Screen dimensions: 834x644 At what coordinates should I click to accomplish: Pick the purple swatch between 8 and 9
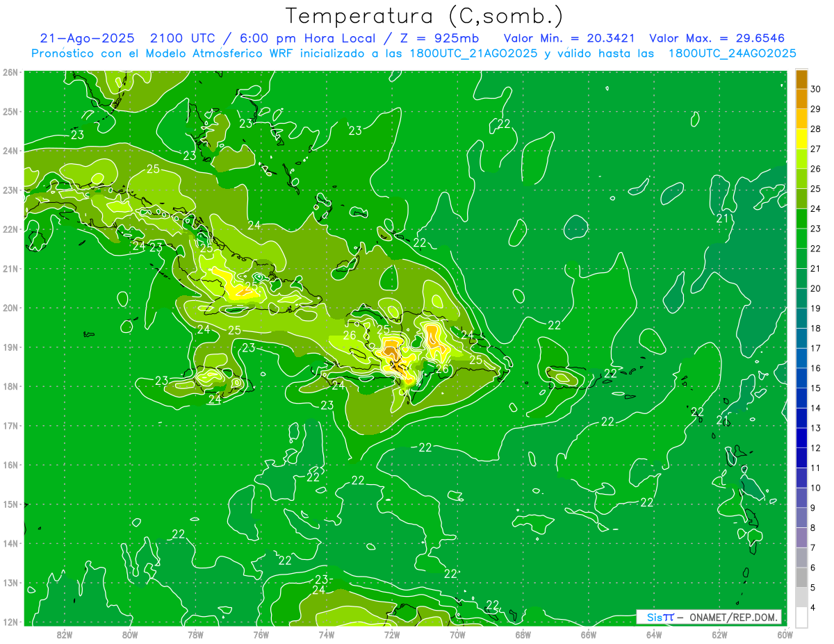click(x=801, y=518)
